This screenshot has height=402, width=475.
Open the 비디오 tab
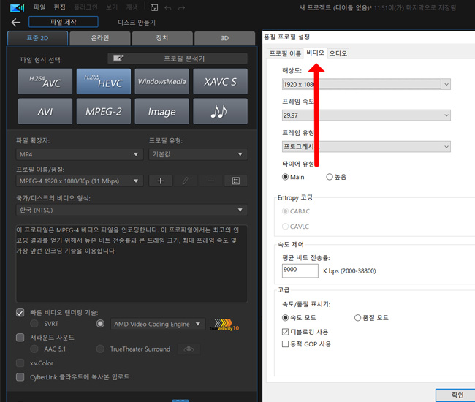(315, 53)
